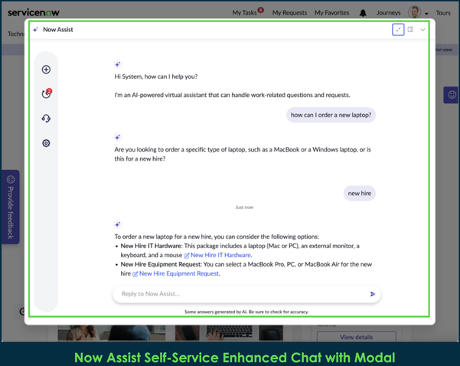
Task: Click smiley chat button on right edge
Action: [x=452, y=95]
